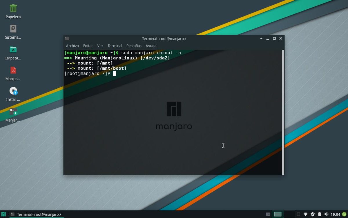The width and height of the screenshot is (348, 218).
Task: Launch the Install Manjaro disc icon
Action: click(13, 91)
